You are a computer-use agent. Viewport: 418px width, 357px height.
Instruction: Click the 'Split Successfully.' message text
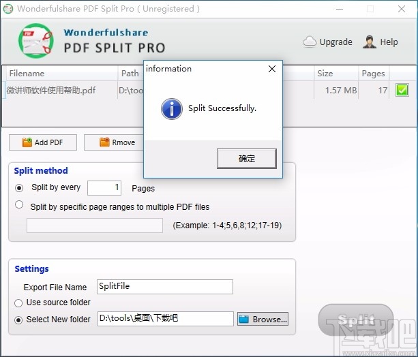point(222,108)
